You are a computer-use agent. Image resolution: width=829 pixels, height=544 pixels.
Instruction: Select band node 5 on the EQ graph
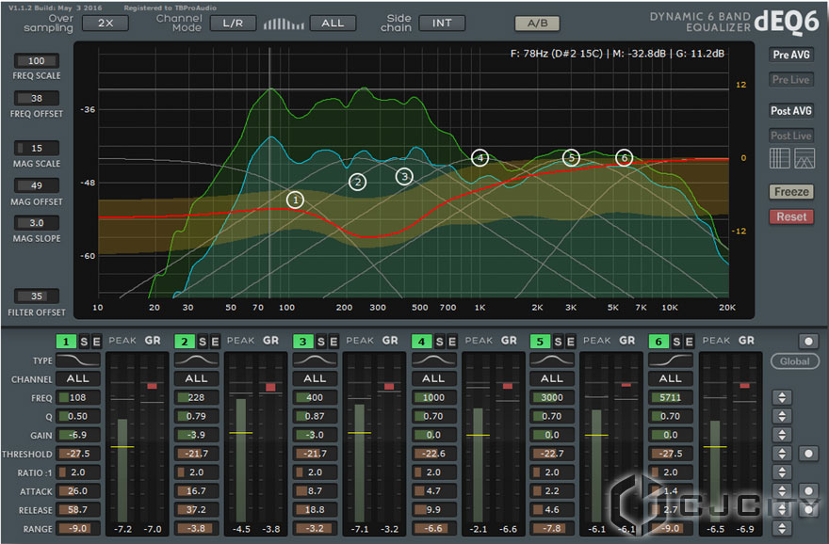(571, 157)
